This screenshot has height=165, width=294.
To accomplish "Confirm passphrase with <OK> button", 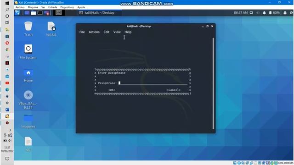I will tap(112, 90).
